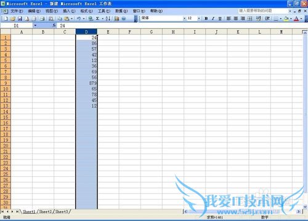The width and height of the screenshot is (308, 221).
Task: Sort ascending with A-Z icon
Action: click(108, 18)
